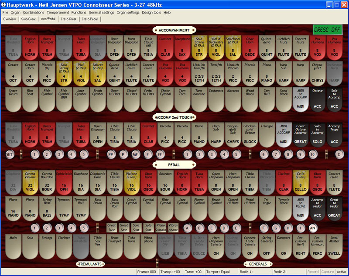Toggle Percussion Re-It tab

click(301, 246)
